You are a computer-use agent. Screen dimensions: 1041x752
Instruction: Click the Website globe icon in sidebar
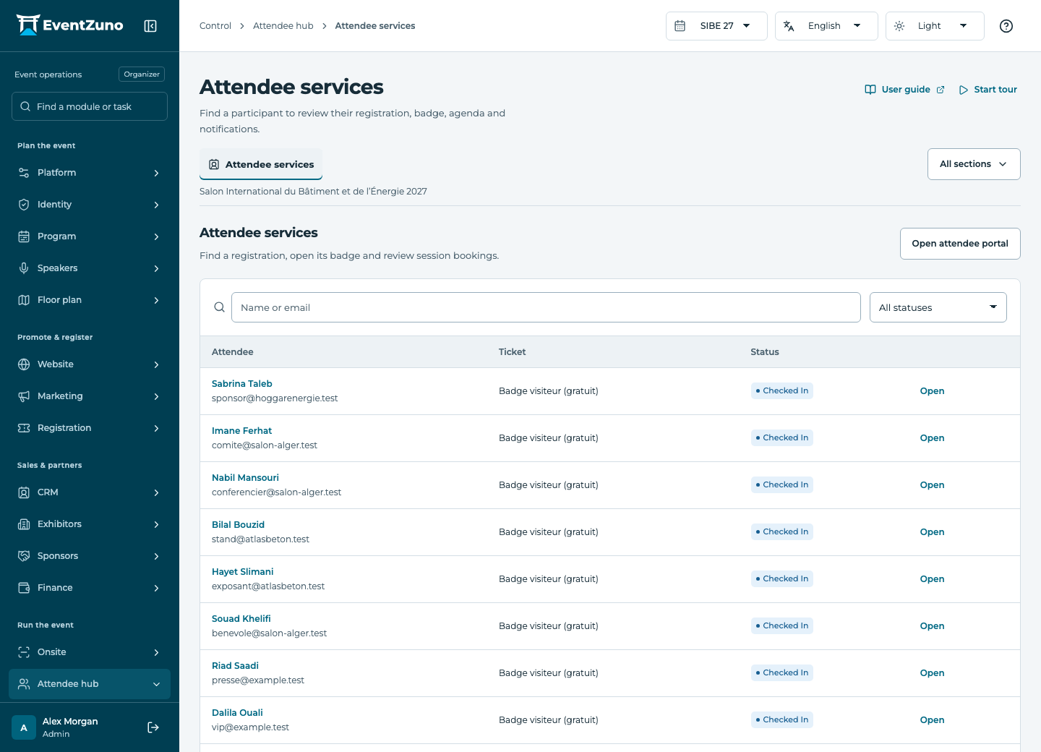[24, 364]
